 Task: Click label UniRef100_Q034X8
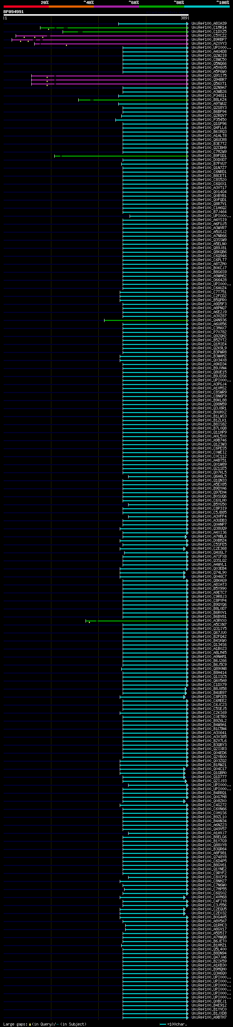(x=209, y=360)
